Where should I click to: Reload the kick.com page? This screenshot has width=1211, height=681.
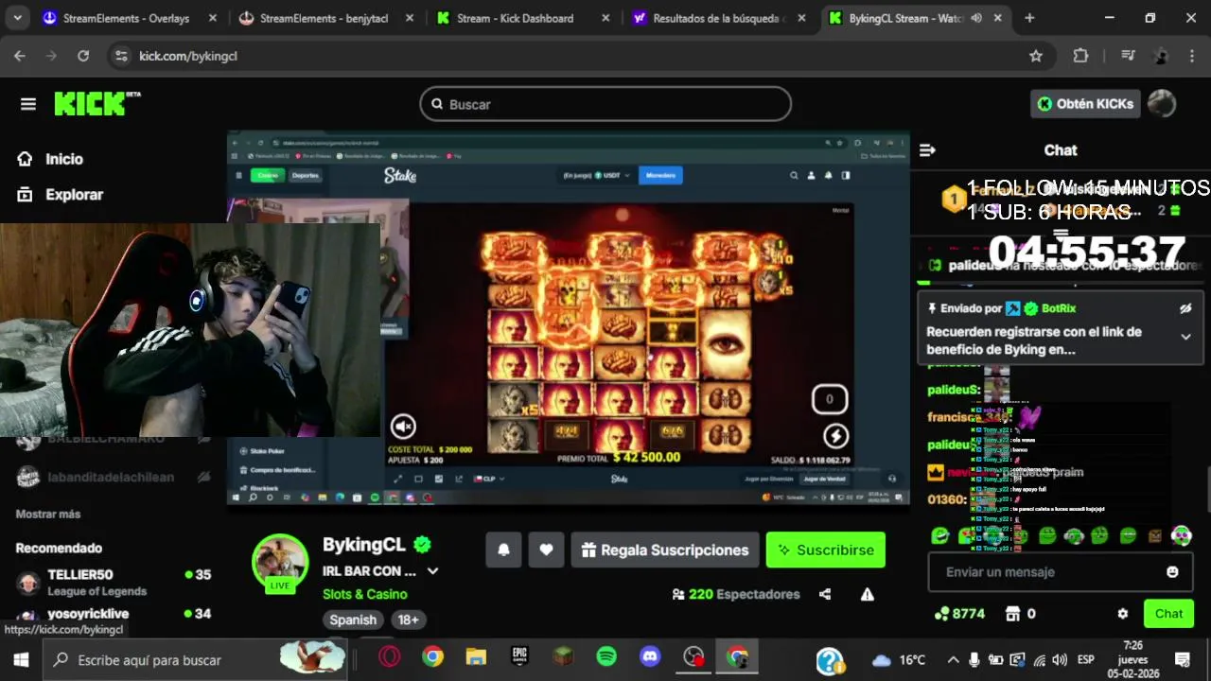(x=83, y=56)
